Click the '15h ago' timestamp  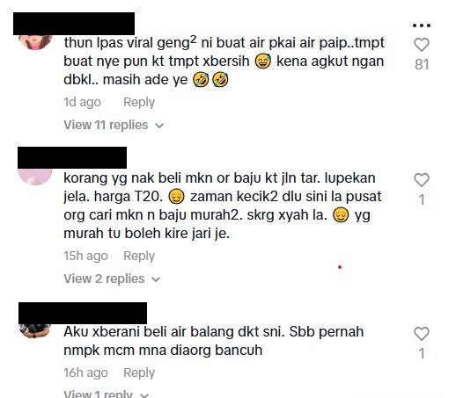[x=85, y=256]
